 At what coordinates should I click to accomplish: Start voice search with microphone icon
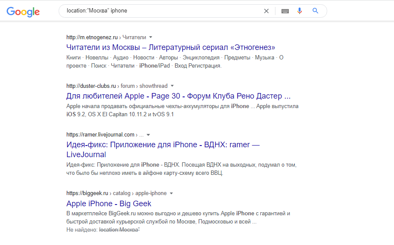(x=299, y=11)
